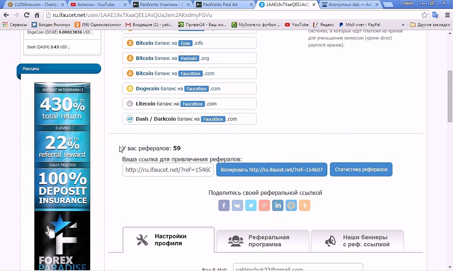The image size is (453, 271).
Task: Open the browser home page icon
Action: [37, 15]
